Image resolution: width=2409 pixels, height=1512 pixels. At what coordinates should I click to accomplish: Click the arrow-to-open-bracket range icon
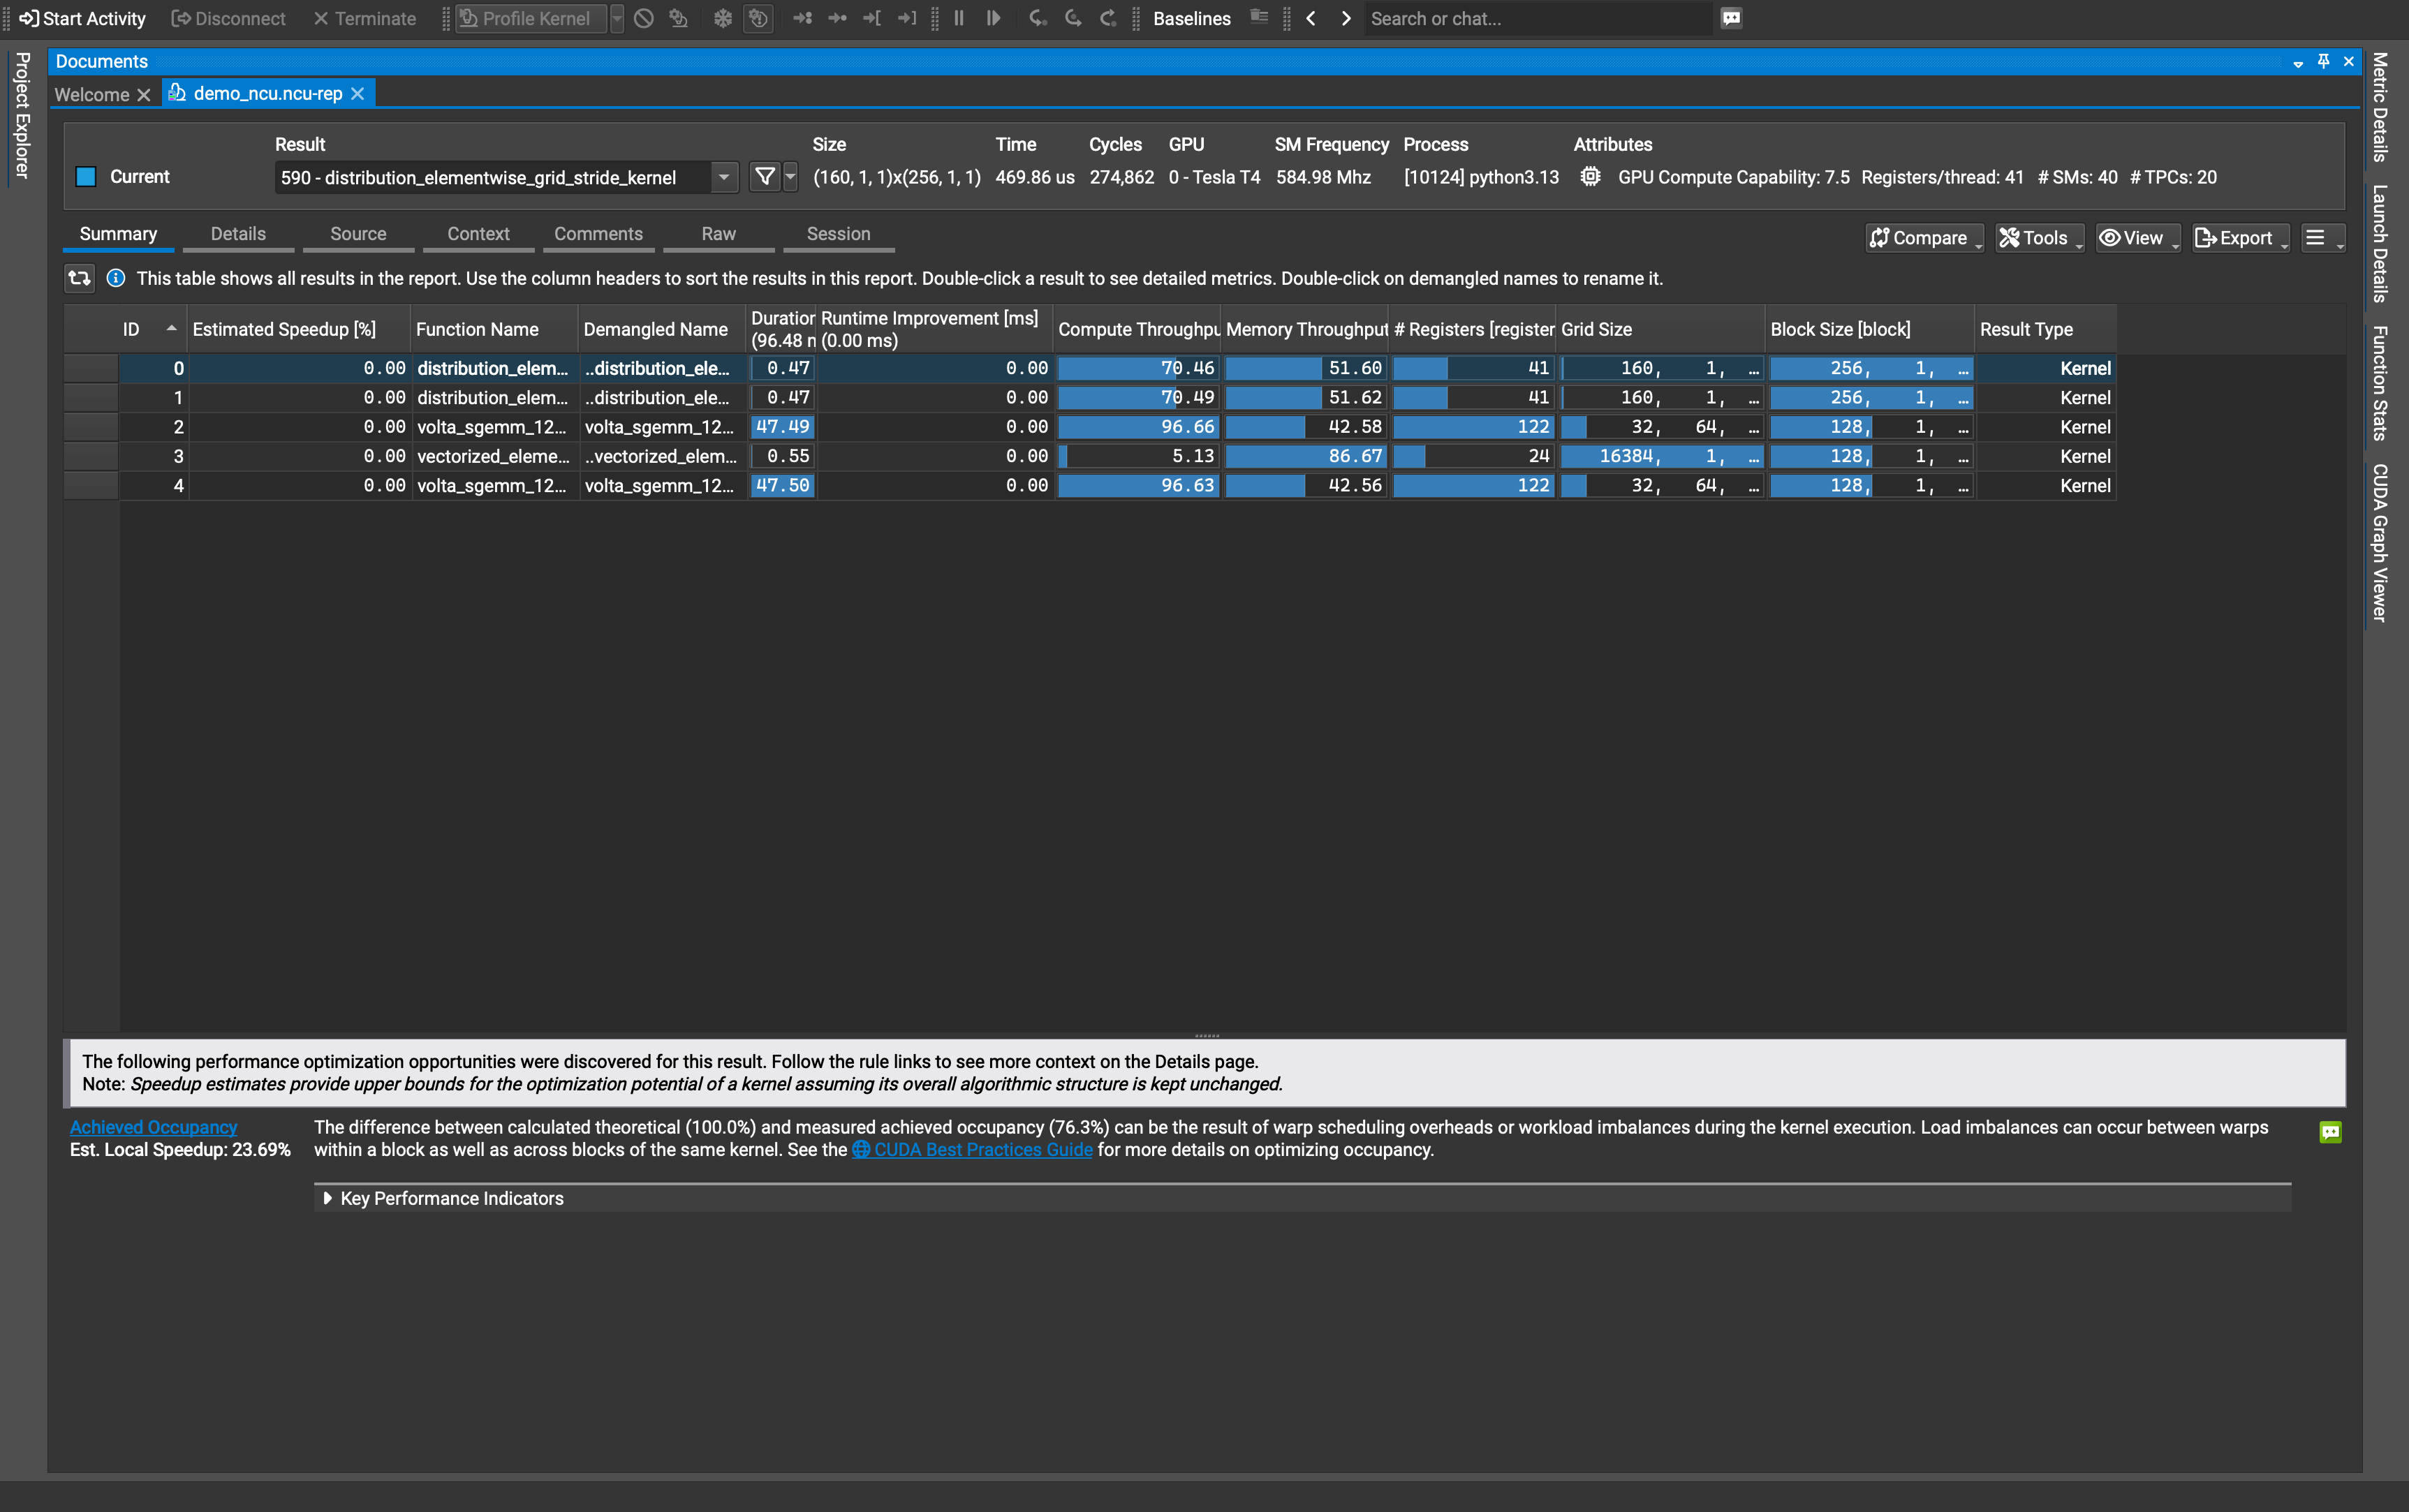[872, 18]
